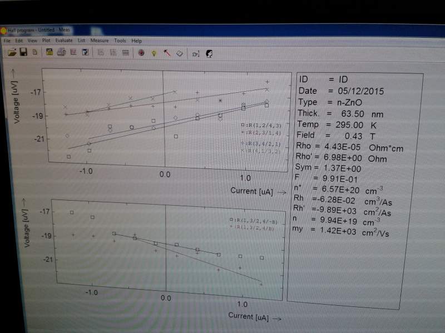Click the printer toolbar icon
The height and width of the screenshot is (333, 445).
pos(61,52)
